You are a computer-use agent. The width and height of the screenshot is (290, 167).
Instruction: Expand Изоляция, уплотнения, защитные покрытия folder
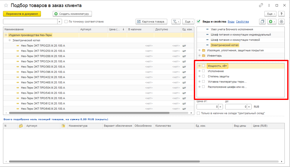click(x=199, y=50)
